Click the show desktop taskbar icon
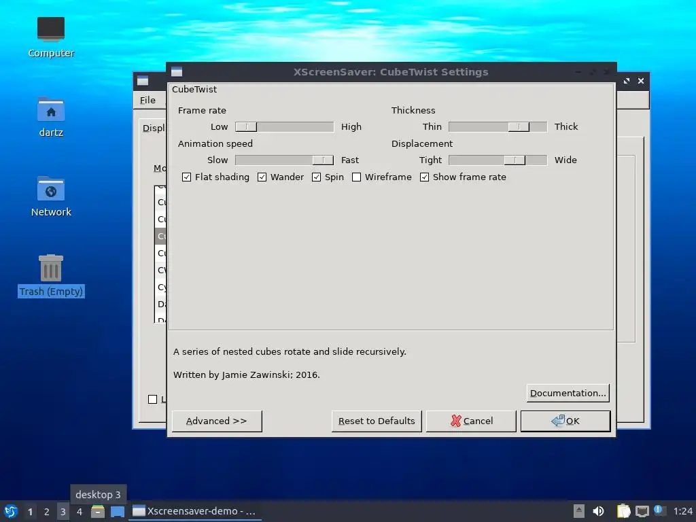This screenshot has height=522, width=696. (117, 512)
